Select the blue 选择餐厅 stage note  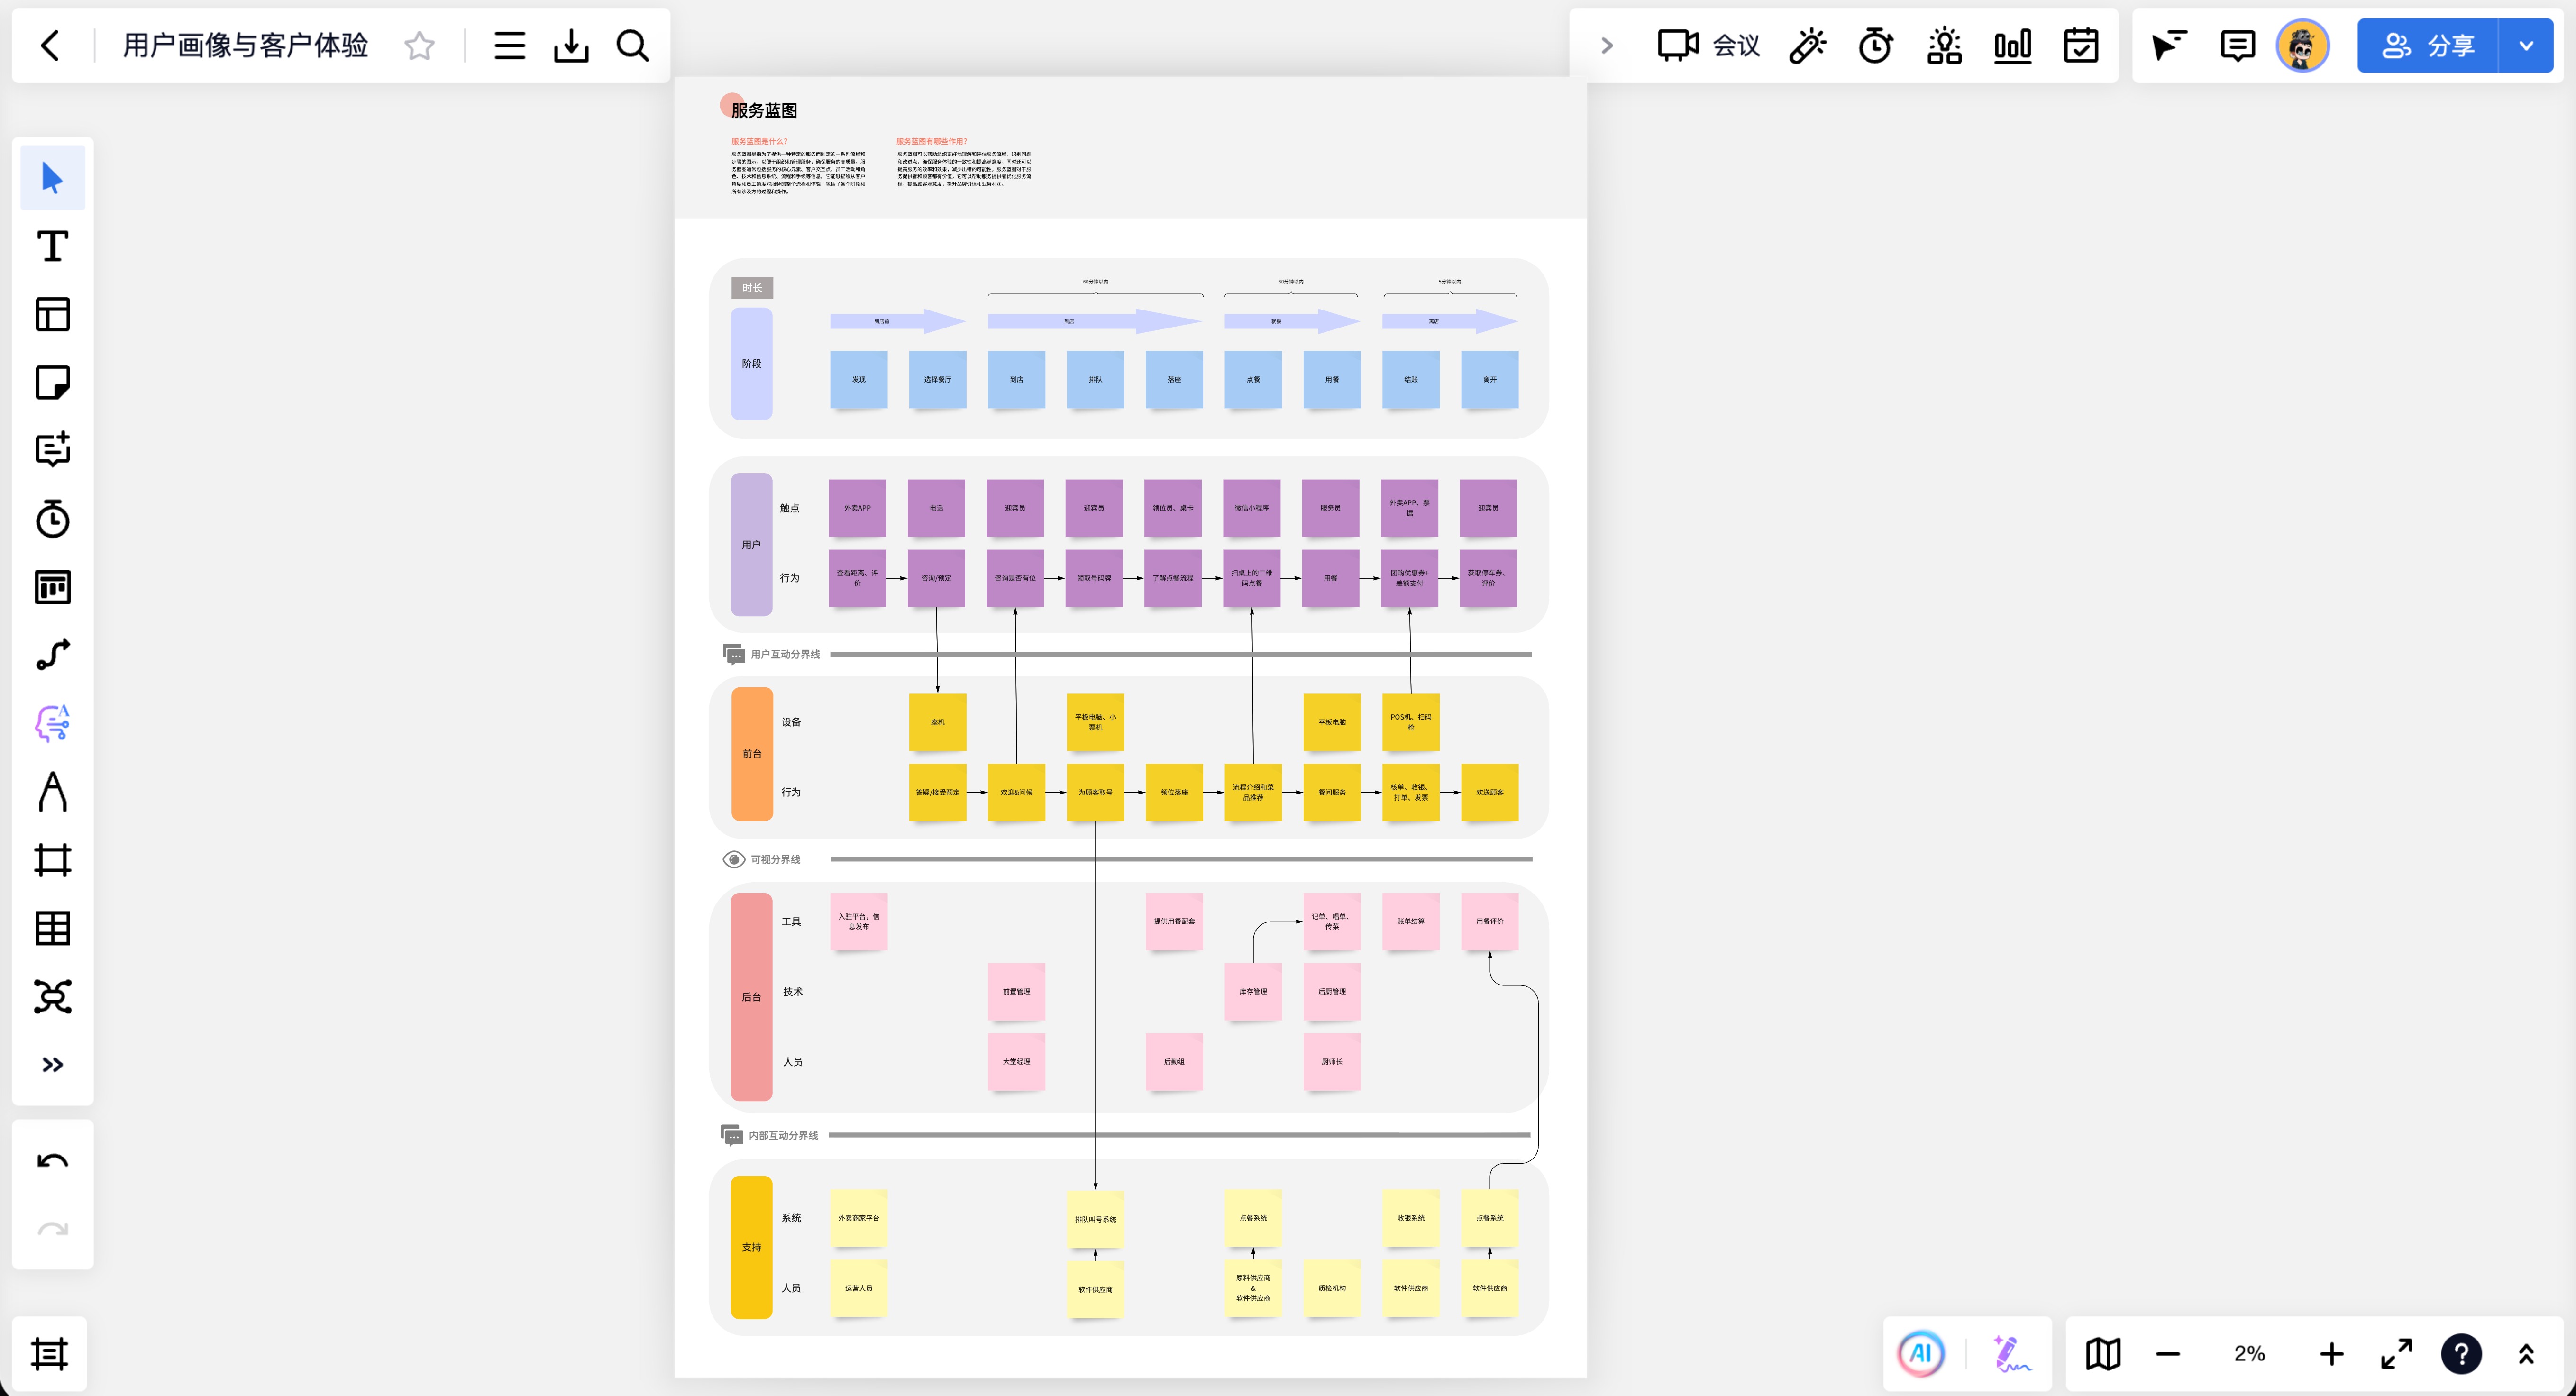(x=938, y=380)
